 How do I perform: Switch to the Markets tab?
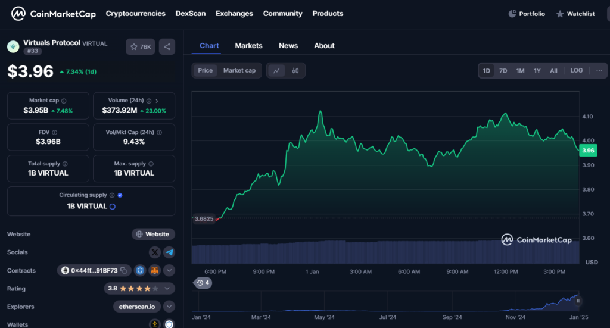[x=248, y=46]
